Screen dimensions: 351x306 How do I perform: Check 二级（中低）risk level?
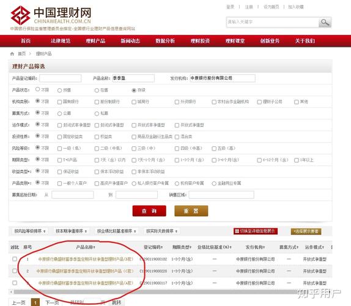[x=97, y=149]
